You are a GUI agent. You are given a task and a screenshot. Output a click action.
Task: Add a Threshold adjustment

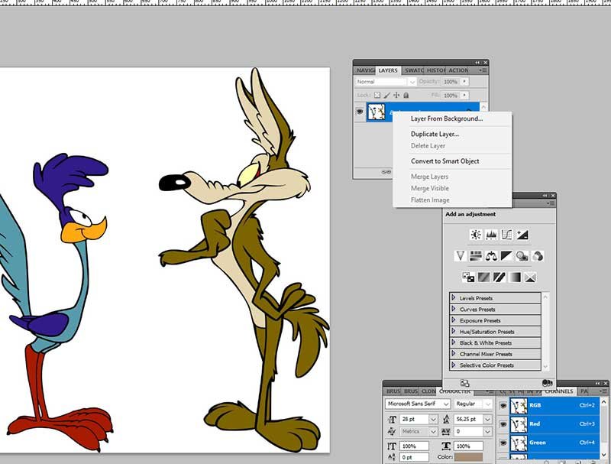(499, 277)
